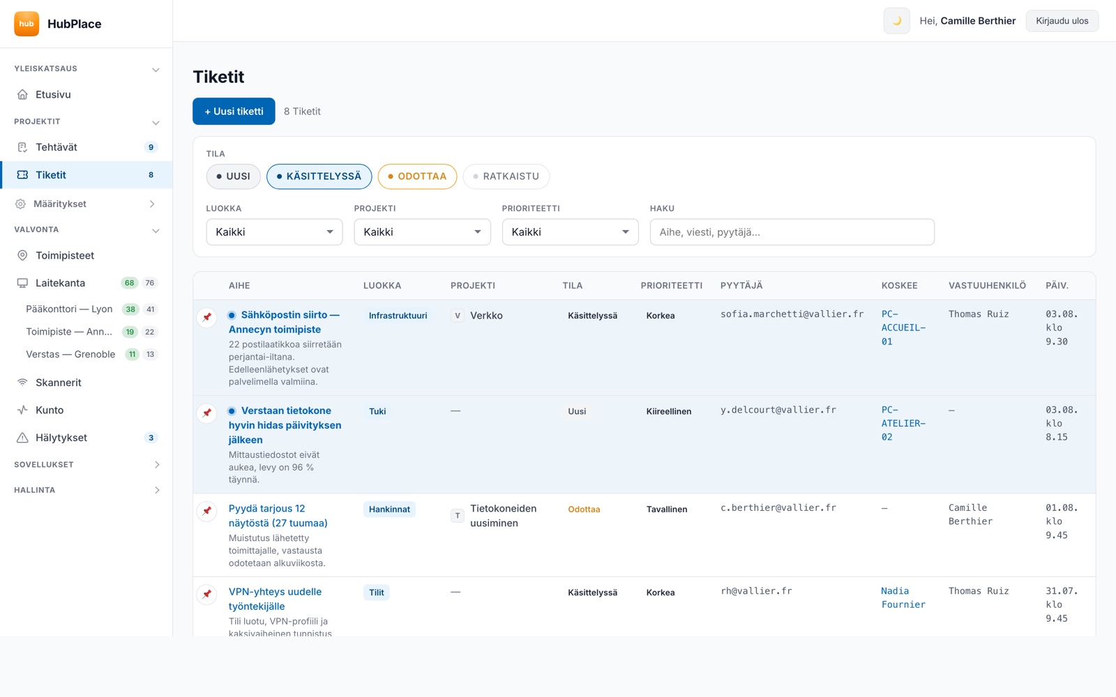This screenshot has height=697, width=1116.
Task: Toggle the RATKAISTU status filter
Action: point(506,176)
